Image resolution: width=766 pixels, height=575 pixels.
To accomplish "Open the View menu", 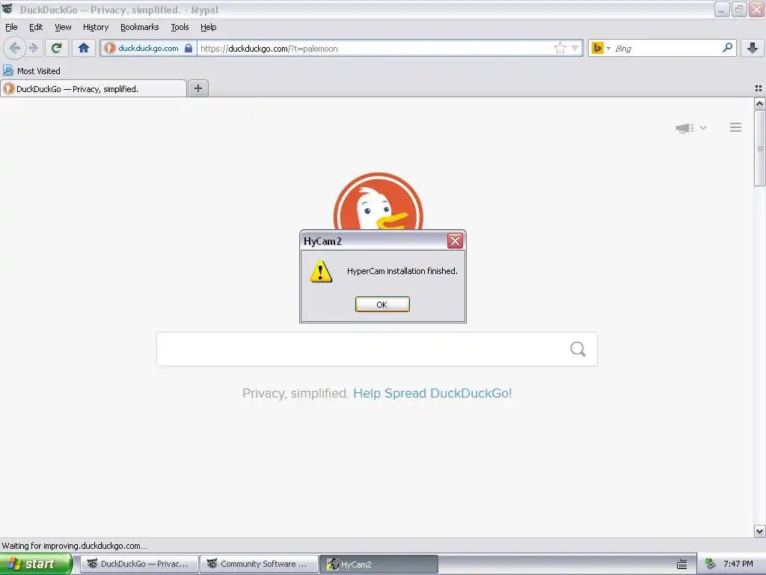I will (x=63, y=27).
